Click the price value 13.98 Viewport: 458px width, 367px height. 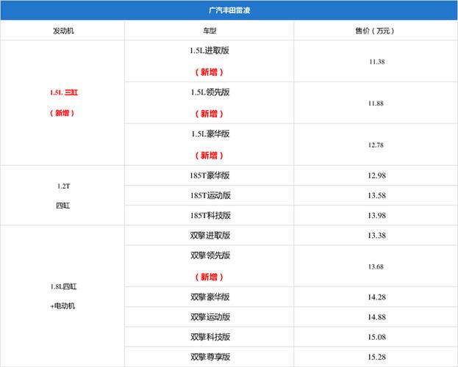(377, 215)
